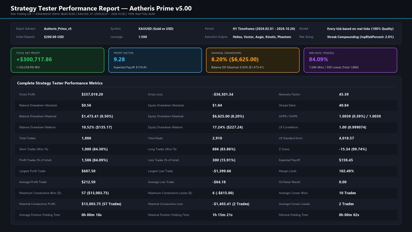The image size is (412, 232).
Task: Click the OnTester Result value 0.00
Action: click(x=342, y=182)
